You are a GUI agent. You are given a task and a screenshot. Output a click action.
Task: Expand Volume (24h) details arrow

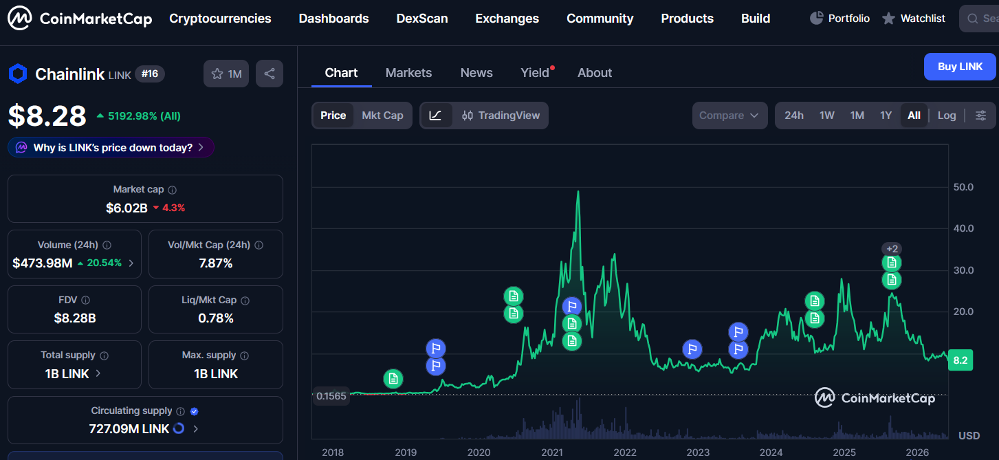[131, 263]
